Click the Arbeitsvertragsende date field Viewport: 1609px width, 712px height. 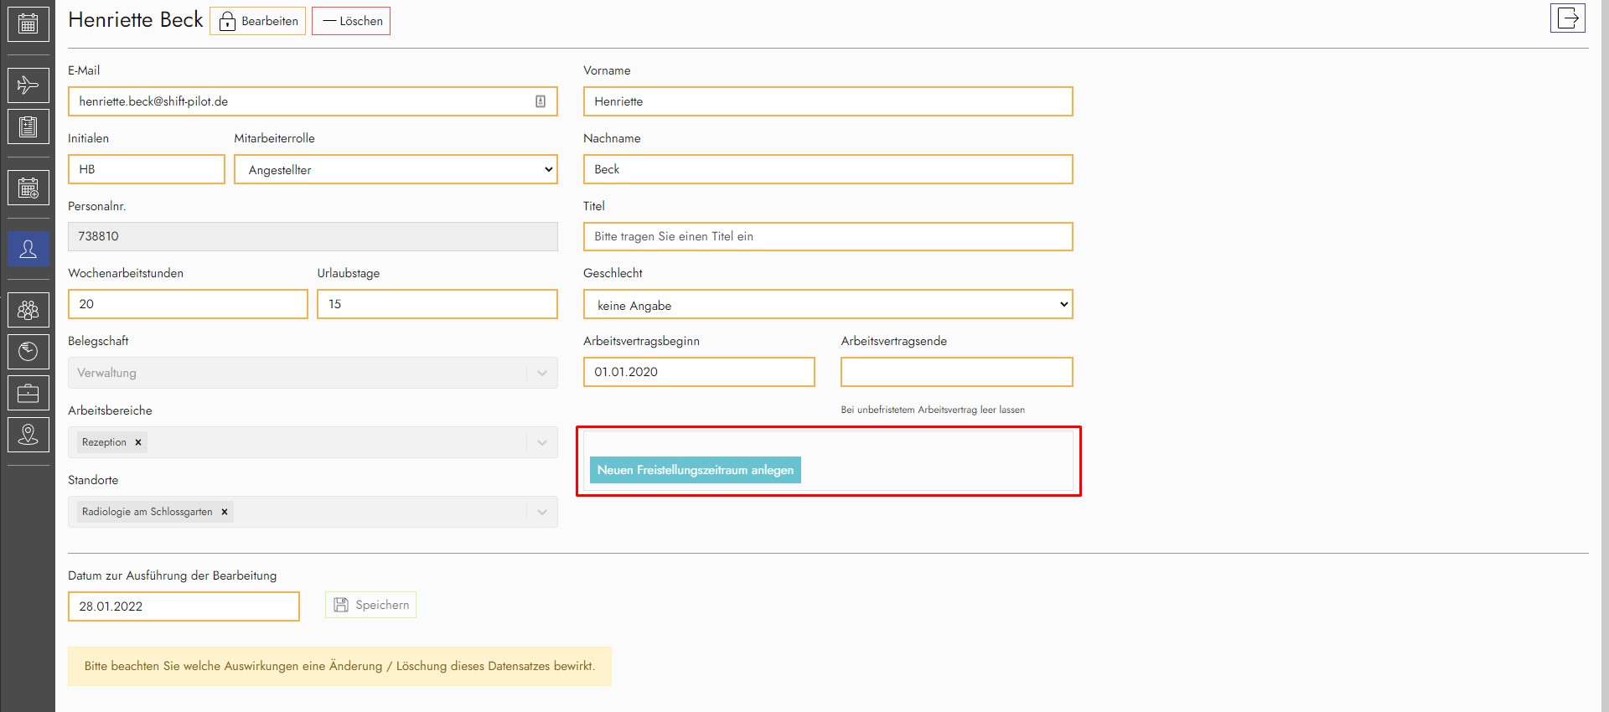pyautogui.click(x=956, y=372)
